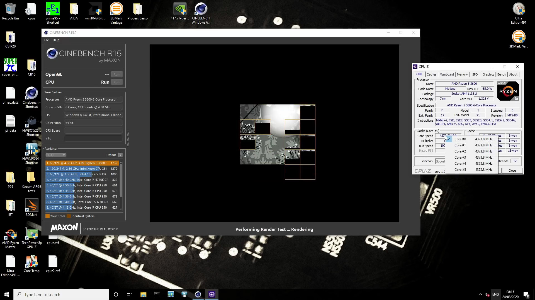Select the i7-4770K ranking entry 822
535x300 pixels.
[x=82, y=180]
